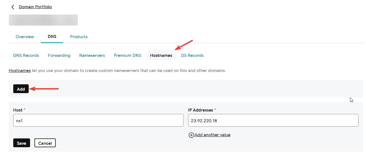
Task: Select the Premium DNS sub-tab
Action: (x=127, y=55)
